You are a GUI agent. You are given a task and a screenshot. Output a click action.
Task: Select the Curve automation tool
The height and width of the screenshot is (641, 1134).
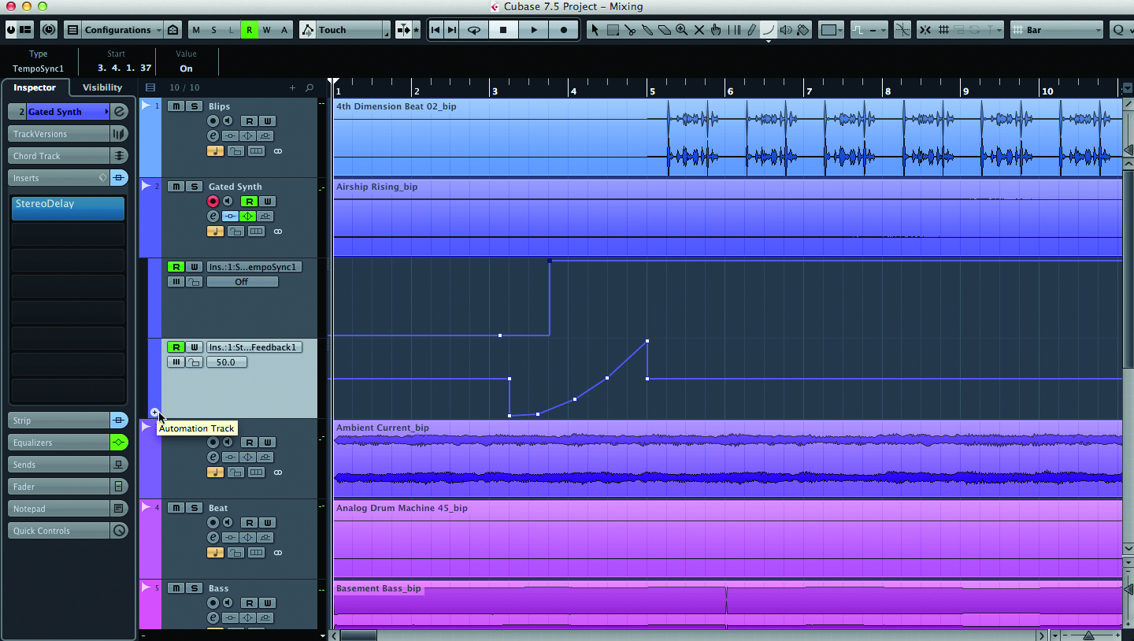770,30
